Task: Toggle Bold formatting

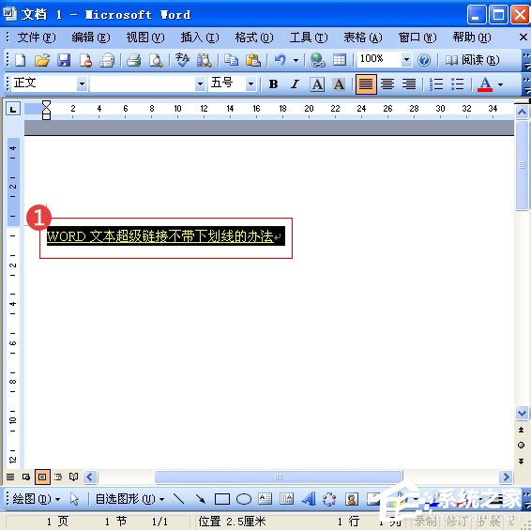Action: (273, 84)
